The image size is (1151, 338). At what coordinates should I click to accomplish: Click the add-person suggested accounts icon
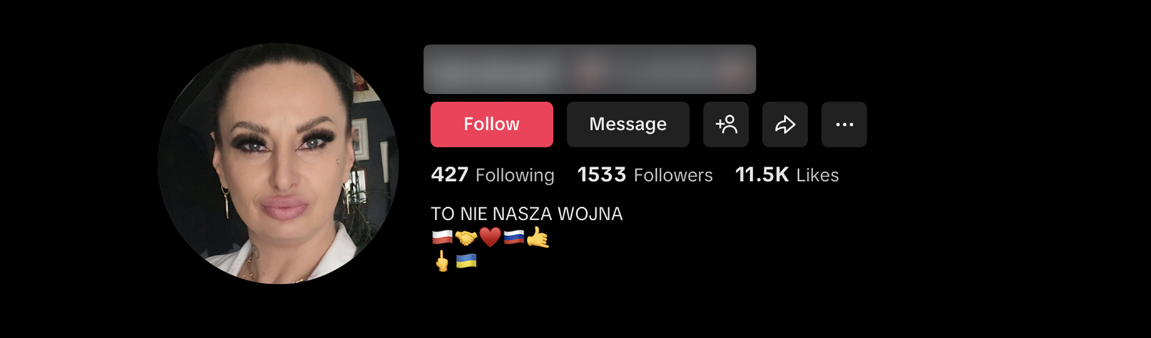click(x=726, y=125)
